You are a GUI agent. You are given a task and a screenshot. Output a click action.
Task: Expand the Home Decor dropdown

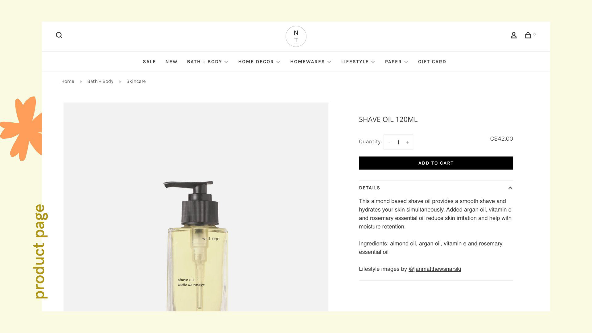[259, 62]
